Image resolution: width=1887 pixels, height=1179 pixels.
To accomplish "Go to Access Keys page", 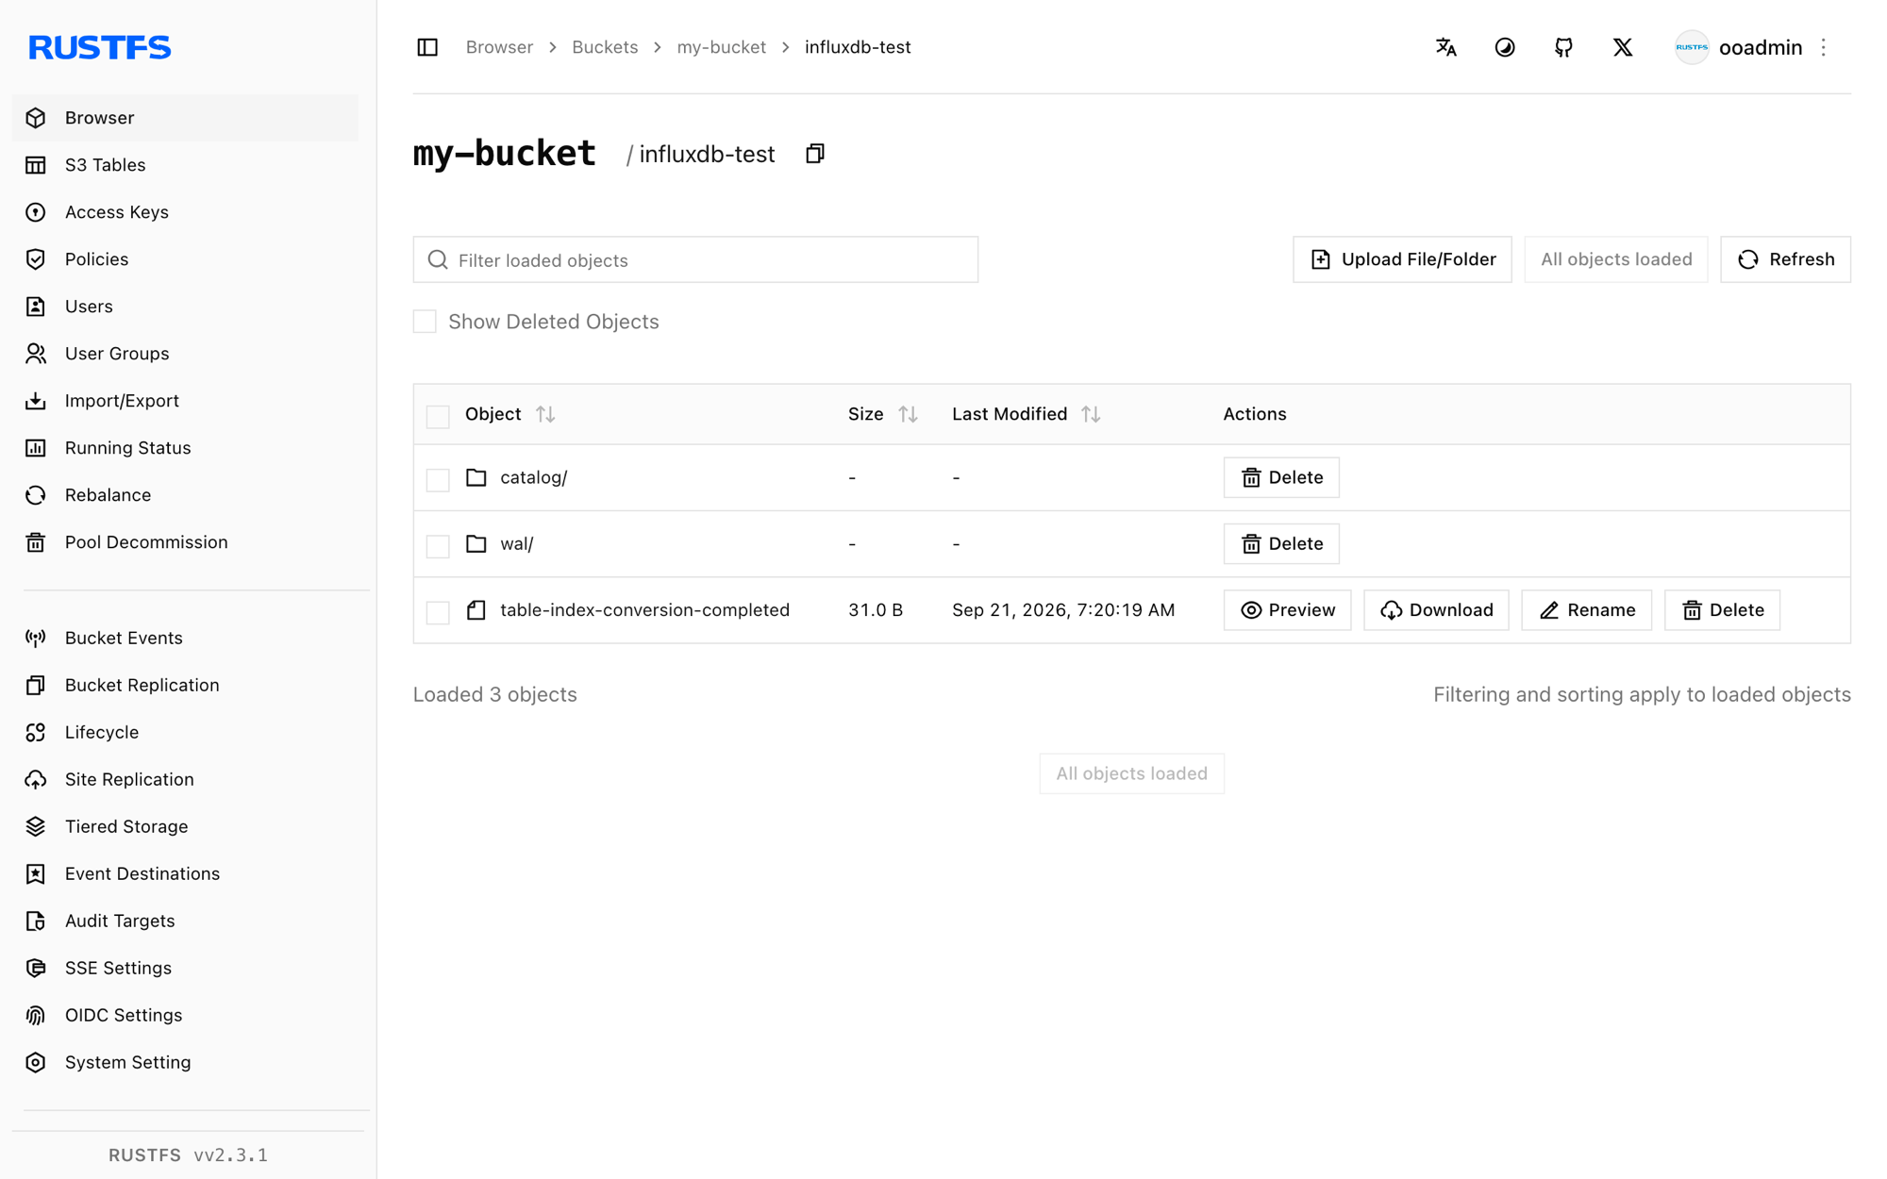I will point(185,212).
